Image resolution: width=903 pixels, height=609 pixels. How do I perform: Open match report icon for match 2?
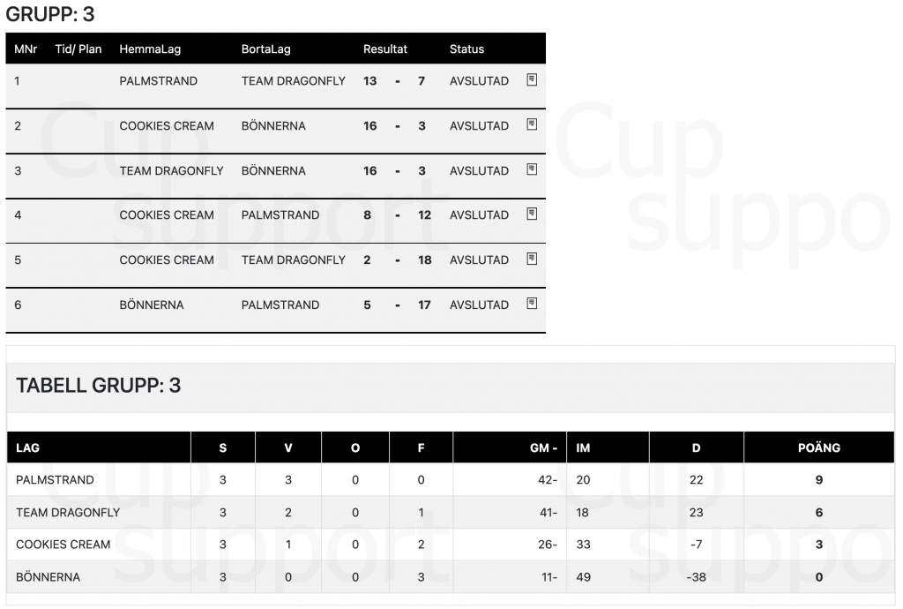(x=532, y=124)
